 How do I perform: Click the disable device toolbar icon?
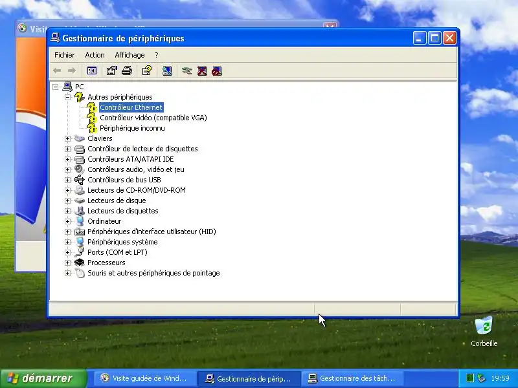pyautogui.click(x=217, y=70)
